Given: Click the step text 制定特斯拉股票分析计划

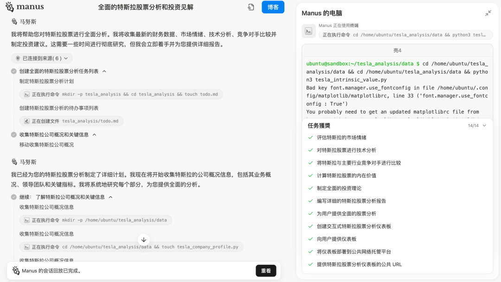Looking at the screenshot, I should (47, 81).
